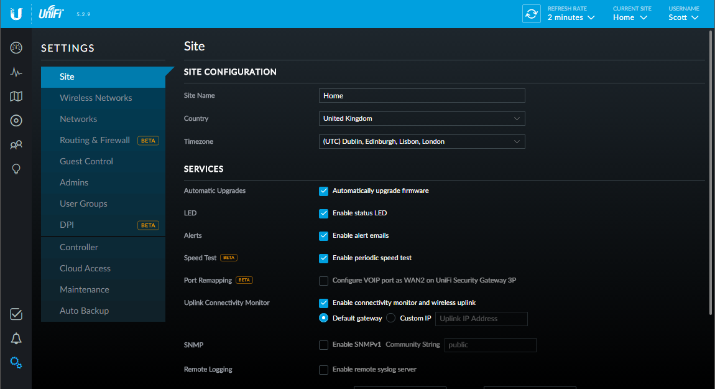Expand the Timezone selector

click(422, 141)
